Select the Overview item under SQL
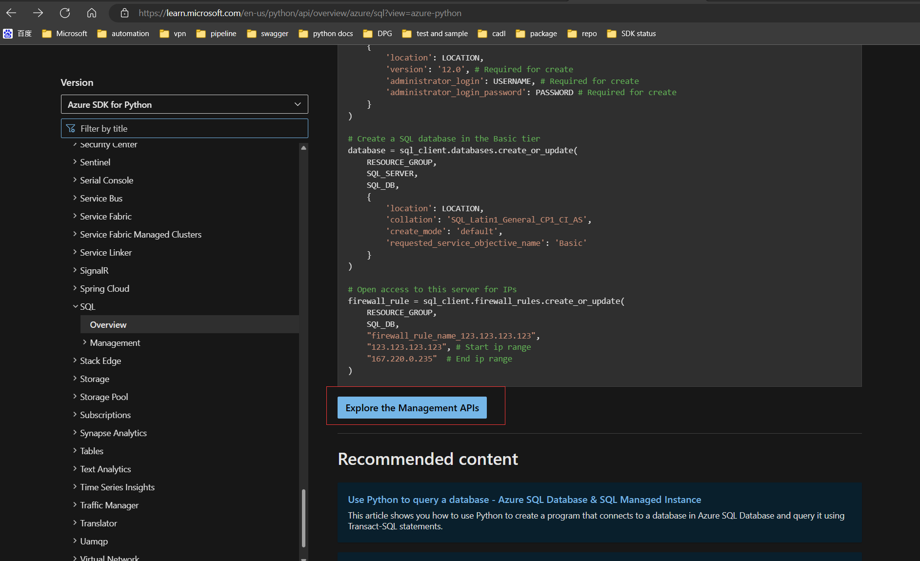The image size is (920, 561). point(190,324)
